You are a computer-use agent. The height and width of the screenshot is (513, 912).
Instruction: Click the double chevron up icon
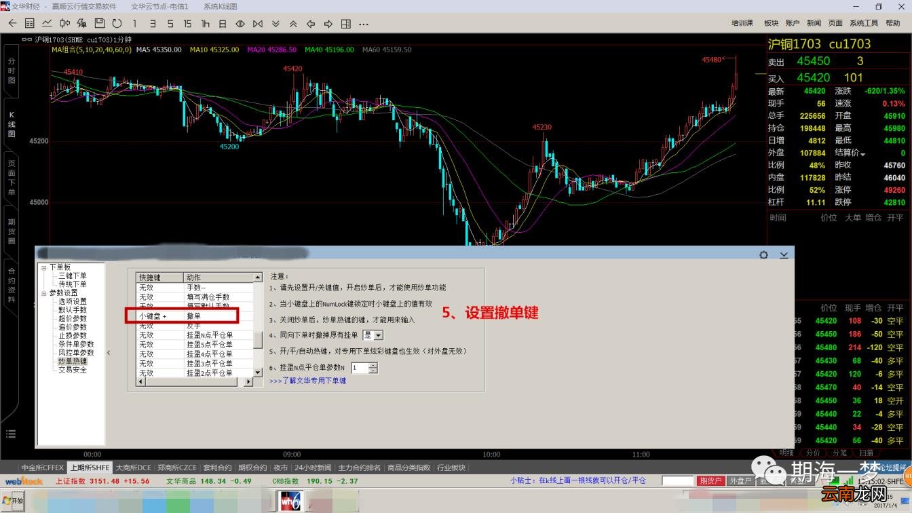[x=293, y=23]
